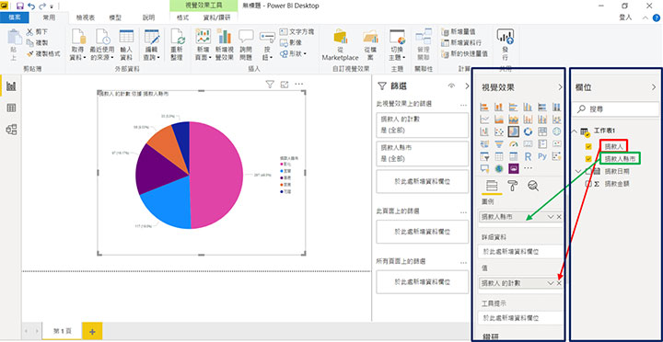Uncheck the 捐款人 field checkbox
This screenshot has width=663, height=342.
588,147
